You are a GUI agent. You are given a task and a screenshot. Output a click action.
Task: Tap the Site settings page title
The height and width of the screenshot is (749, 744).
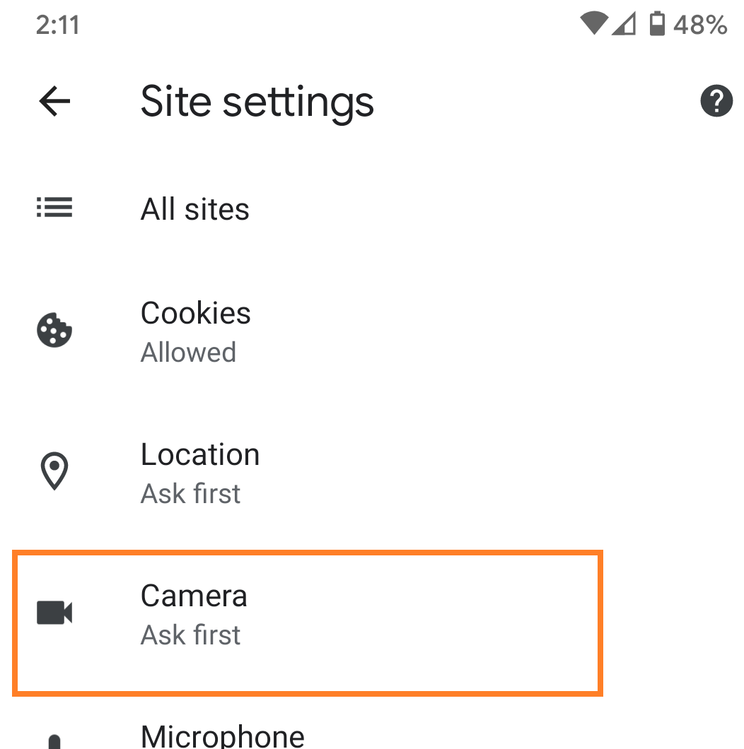(x=257, y=102)
